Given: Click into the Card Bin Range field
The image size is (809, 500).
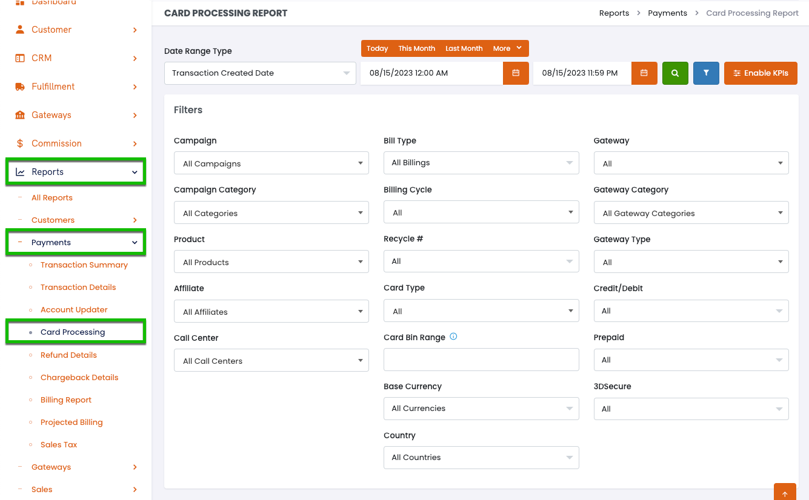Looking at the screenshot, I should point(481,360).
